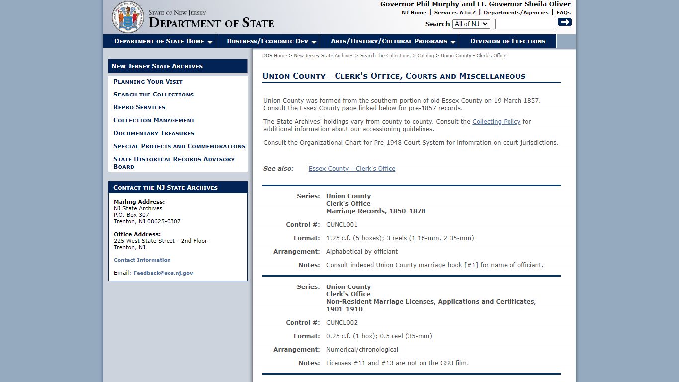
Task: Open State Historical Records Advisory Board item
Action: point(174,163)
